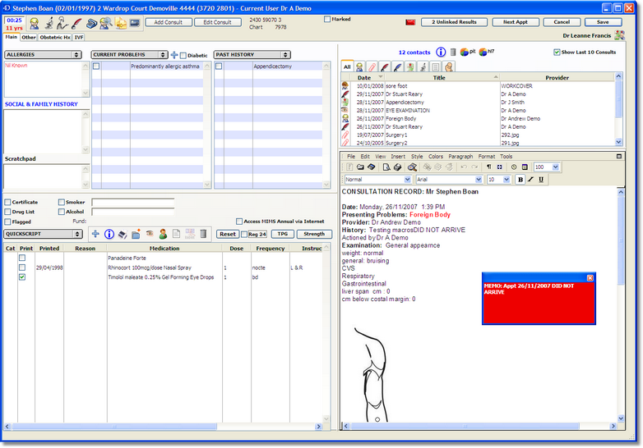Click the red envelope message icon

410,22
